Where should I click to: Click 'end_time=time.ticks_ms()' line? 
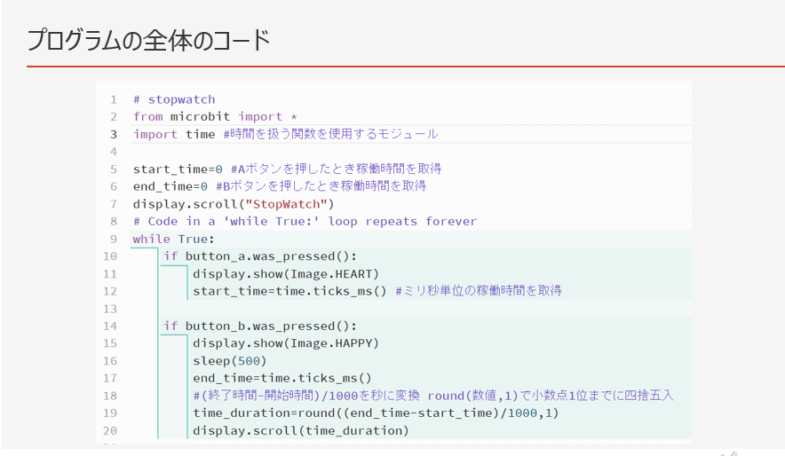[x=282, y=378]
